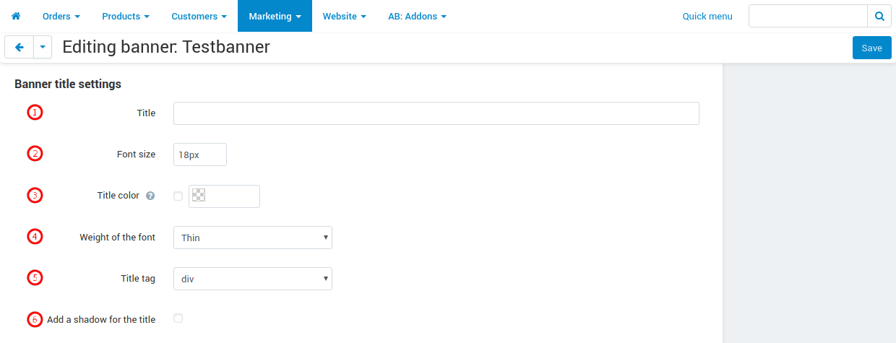Screen dimensions: 896x343
Task: Click the red circled number 1 marker
Action: [x=35, y=113]
